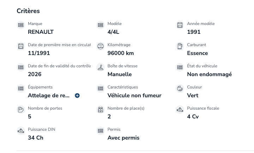254x153 pixels.
Task: Click the list icon next to Modèle
Action: (x=101, y=25)
